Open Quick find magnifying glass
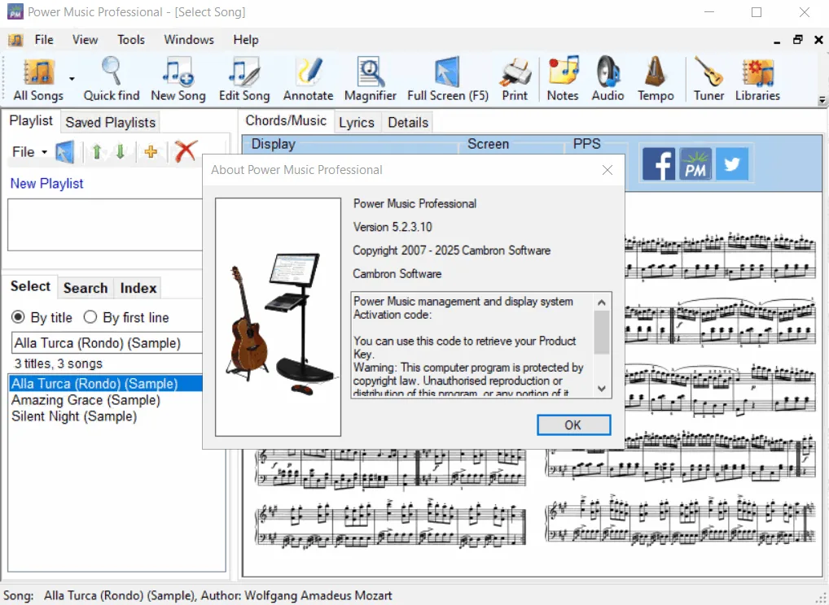The image size is (829, 605). tap(111, 79)
